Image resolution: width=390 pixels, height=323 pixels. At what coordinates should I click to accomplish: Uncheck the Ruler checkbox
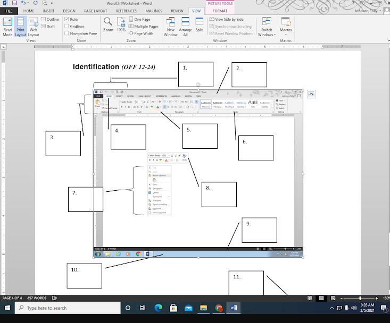point(67,19)
